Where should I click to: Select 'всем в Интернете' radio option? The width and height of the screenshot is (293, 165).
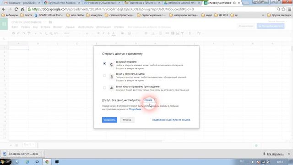pyautogui.click(x=104, y=64)
